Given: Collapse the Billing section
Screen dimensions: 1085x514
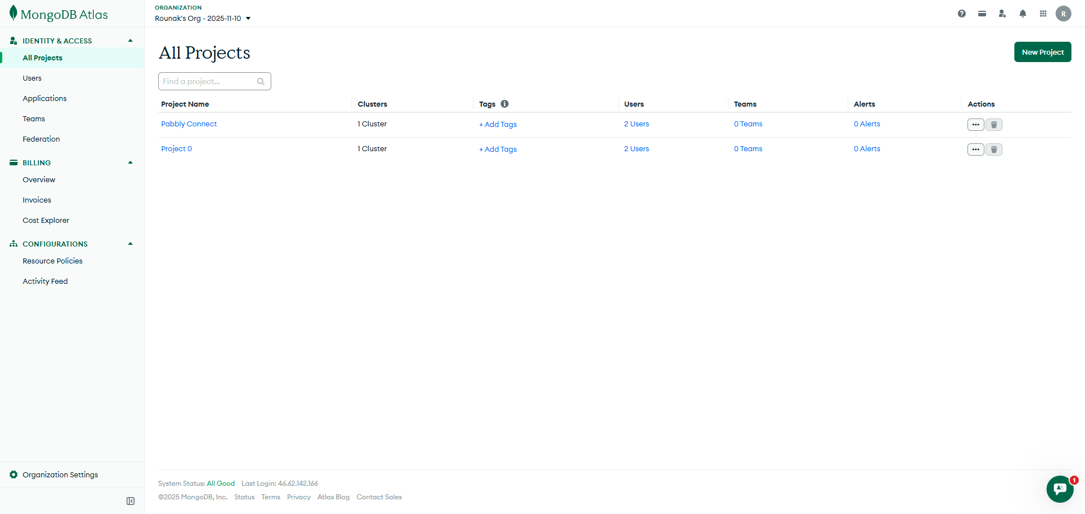Looking at the screenshot, I should [x=131, y=162].
